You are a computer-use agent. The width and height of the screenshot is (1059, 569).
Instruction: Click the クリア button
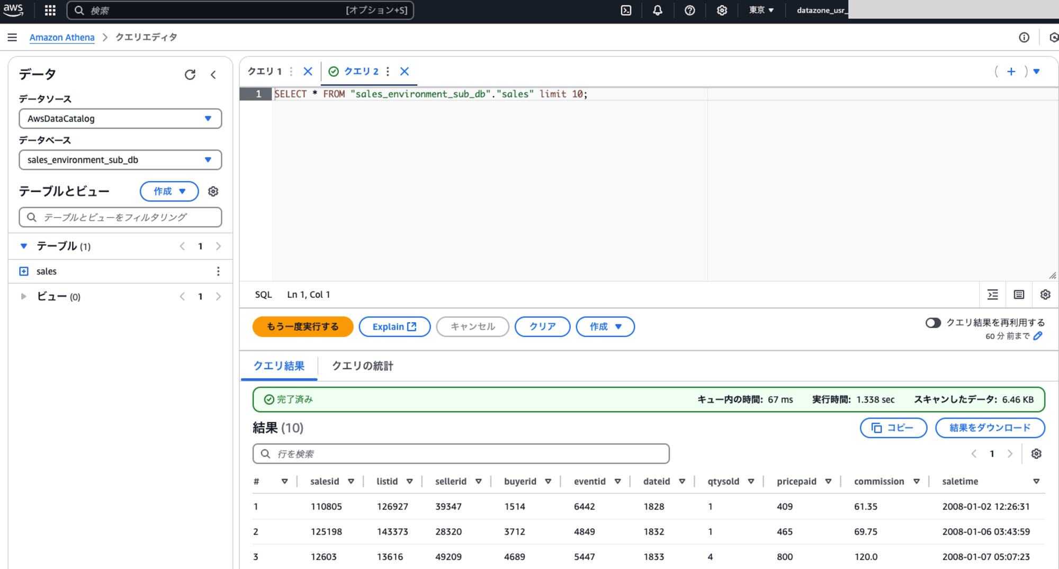(542, 326)
